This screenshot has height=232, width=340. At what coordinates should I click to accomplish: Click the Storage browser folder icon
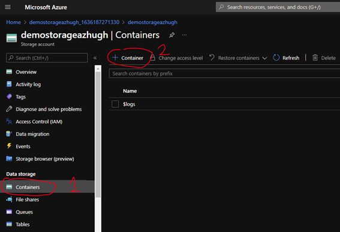9,159
